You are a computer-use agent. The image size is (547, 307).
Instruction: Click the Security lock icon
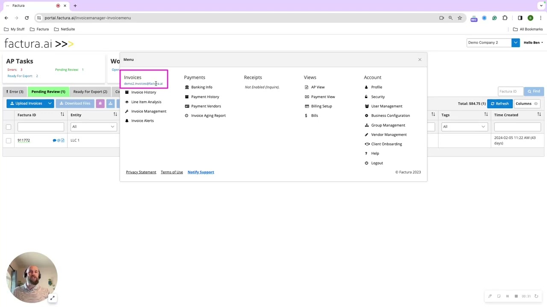click(366, 97)
